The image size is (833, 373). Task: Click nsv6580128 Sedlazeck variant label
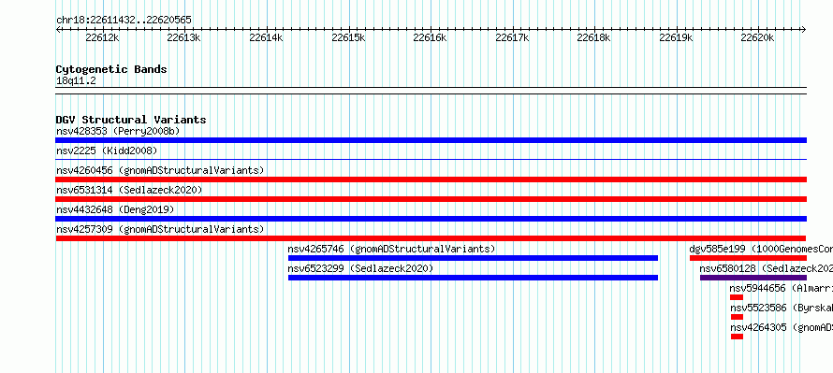pos(766,268)
